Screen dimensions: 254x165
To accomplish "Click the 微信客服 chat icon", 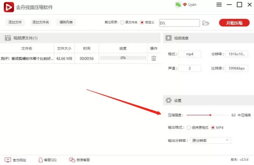I will click(x=72, y=160).
